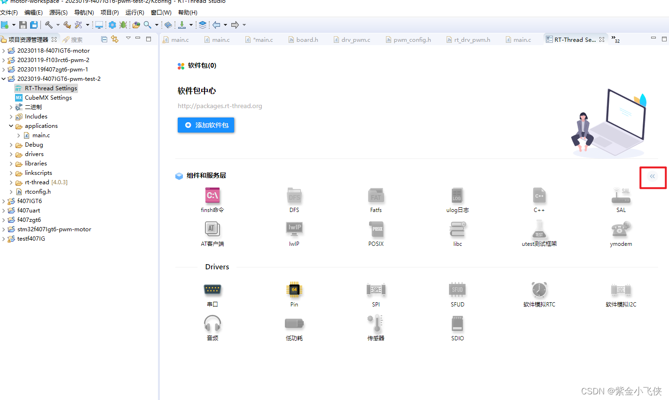Click the Save All toolbar icon
669x400 pixels.
[x=34, y=25]
